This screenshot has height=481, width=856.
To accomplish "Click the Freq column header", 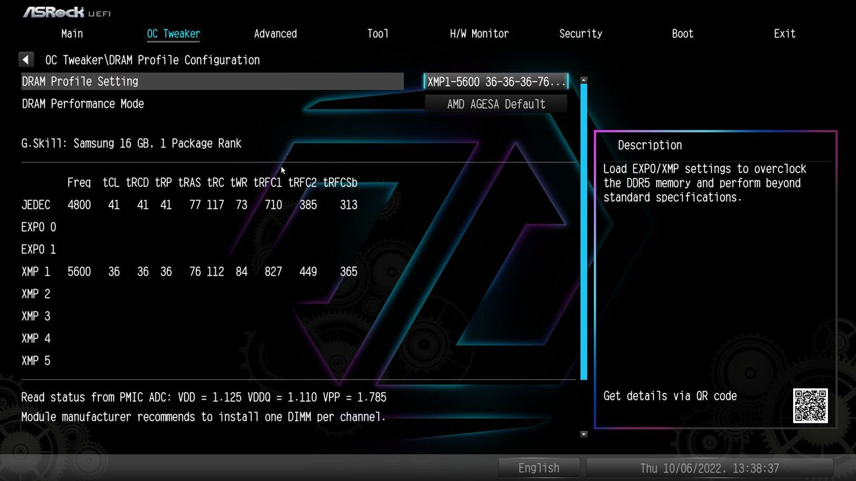I will point(79,182).
